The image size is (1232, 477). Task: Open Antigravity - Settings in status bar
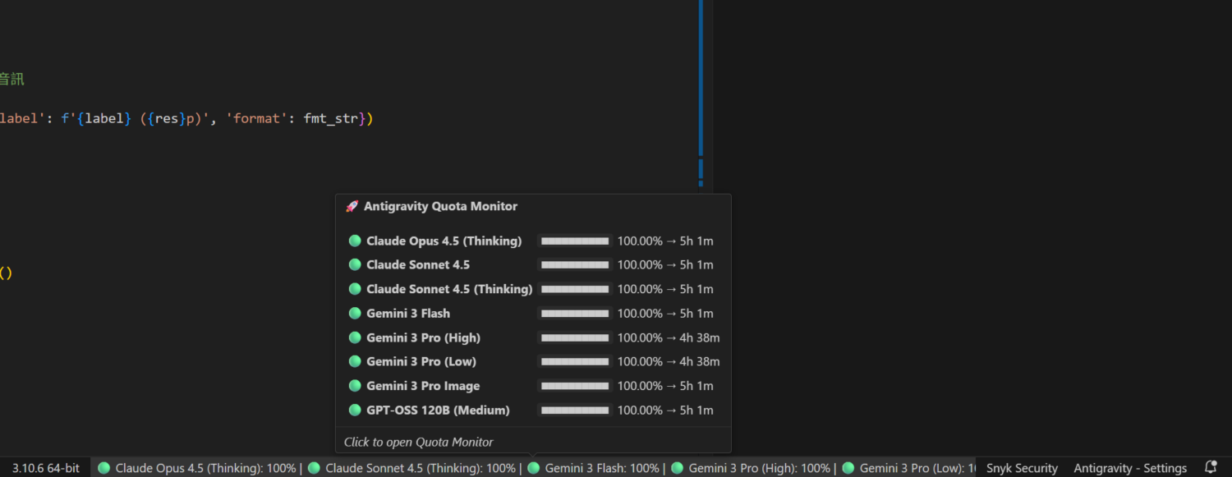[1130, 468]
